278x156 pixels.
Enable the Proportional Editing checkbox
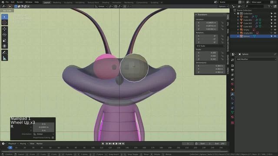coord(53,137)
